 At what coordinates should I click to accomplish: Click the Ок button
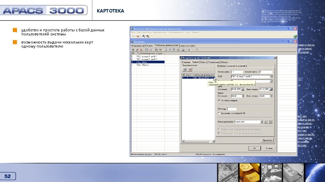click(x=255, y=148)
